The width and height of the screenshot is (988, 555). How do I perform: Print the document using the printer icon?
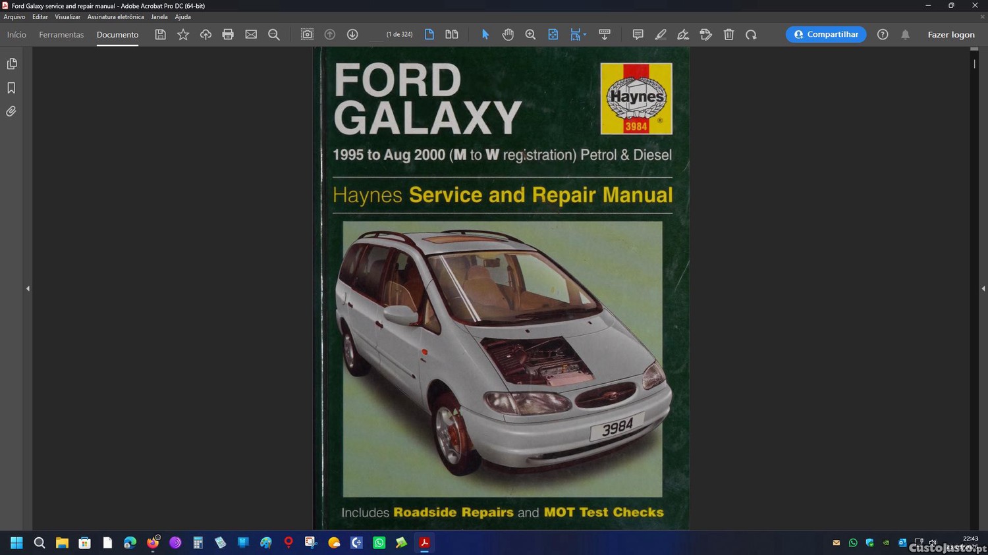click(x=228, y=34)
